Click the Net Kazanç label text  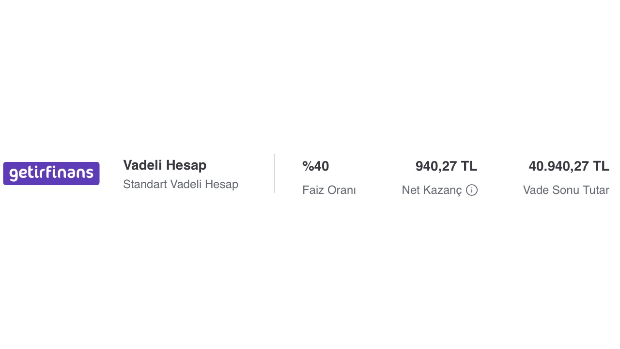click(432, 190)
